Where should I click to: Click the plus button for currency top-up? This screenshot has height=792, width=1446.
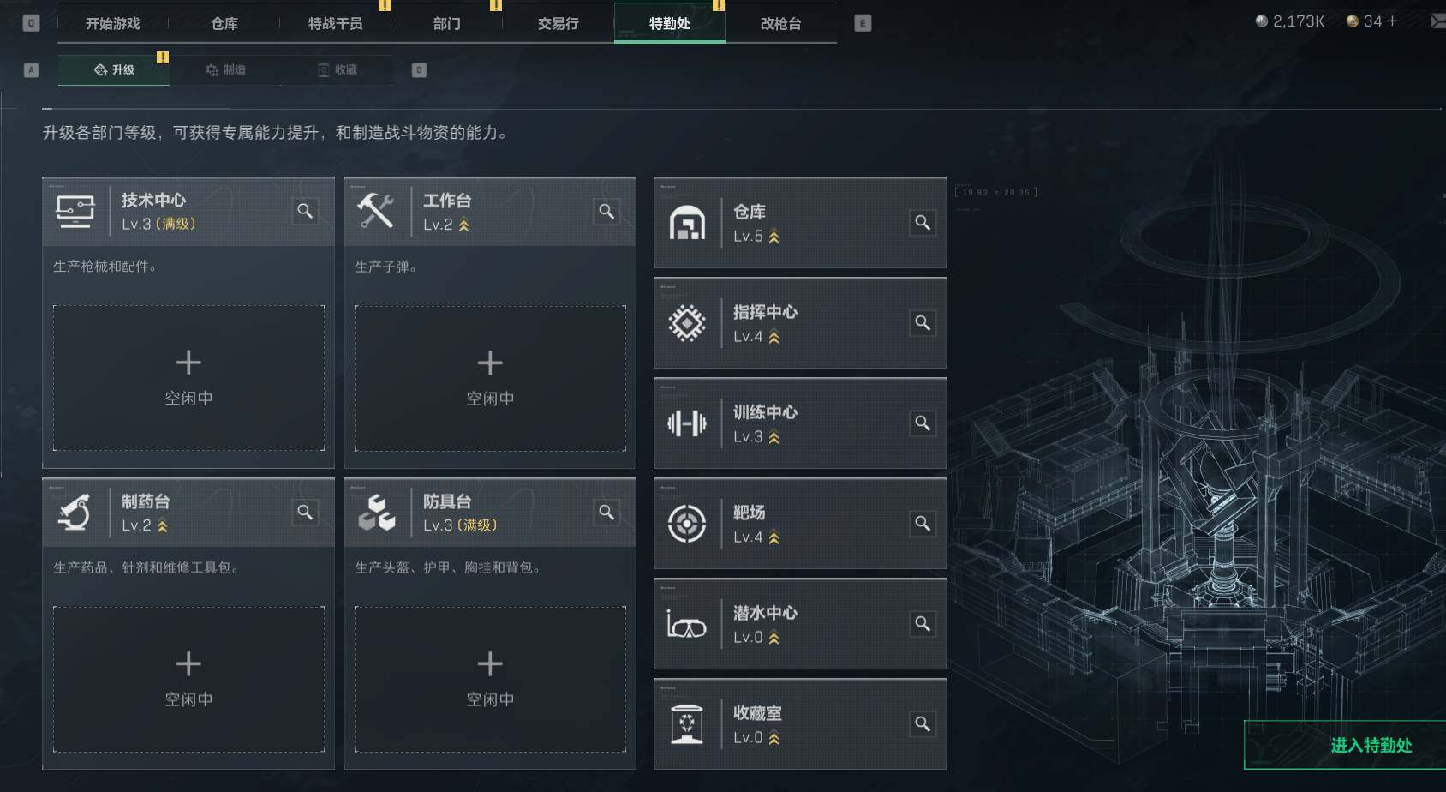tap(1392, 21)
